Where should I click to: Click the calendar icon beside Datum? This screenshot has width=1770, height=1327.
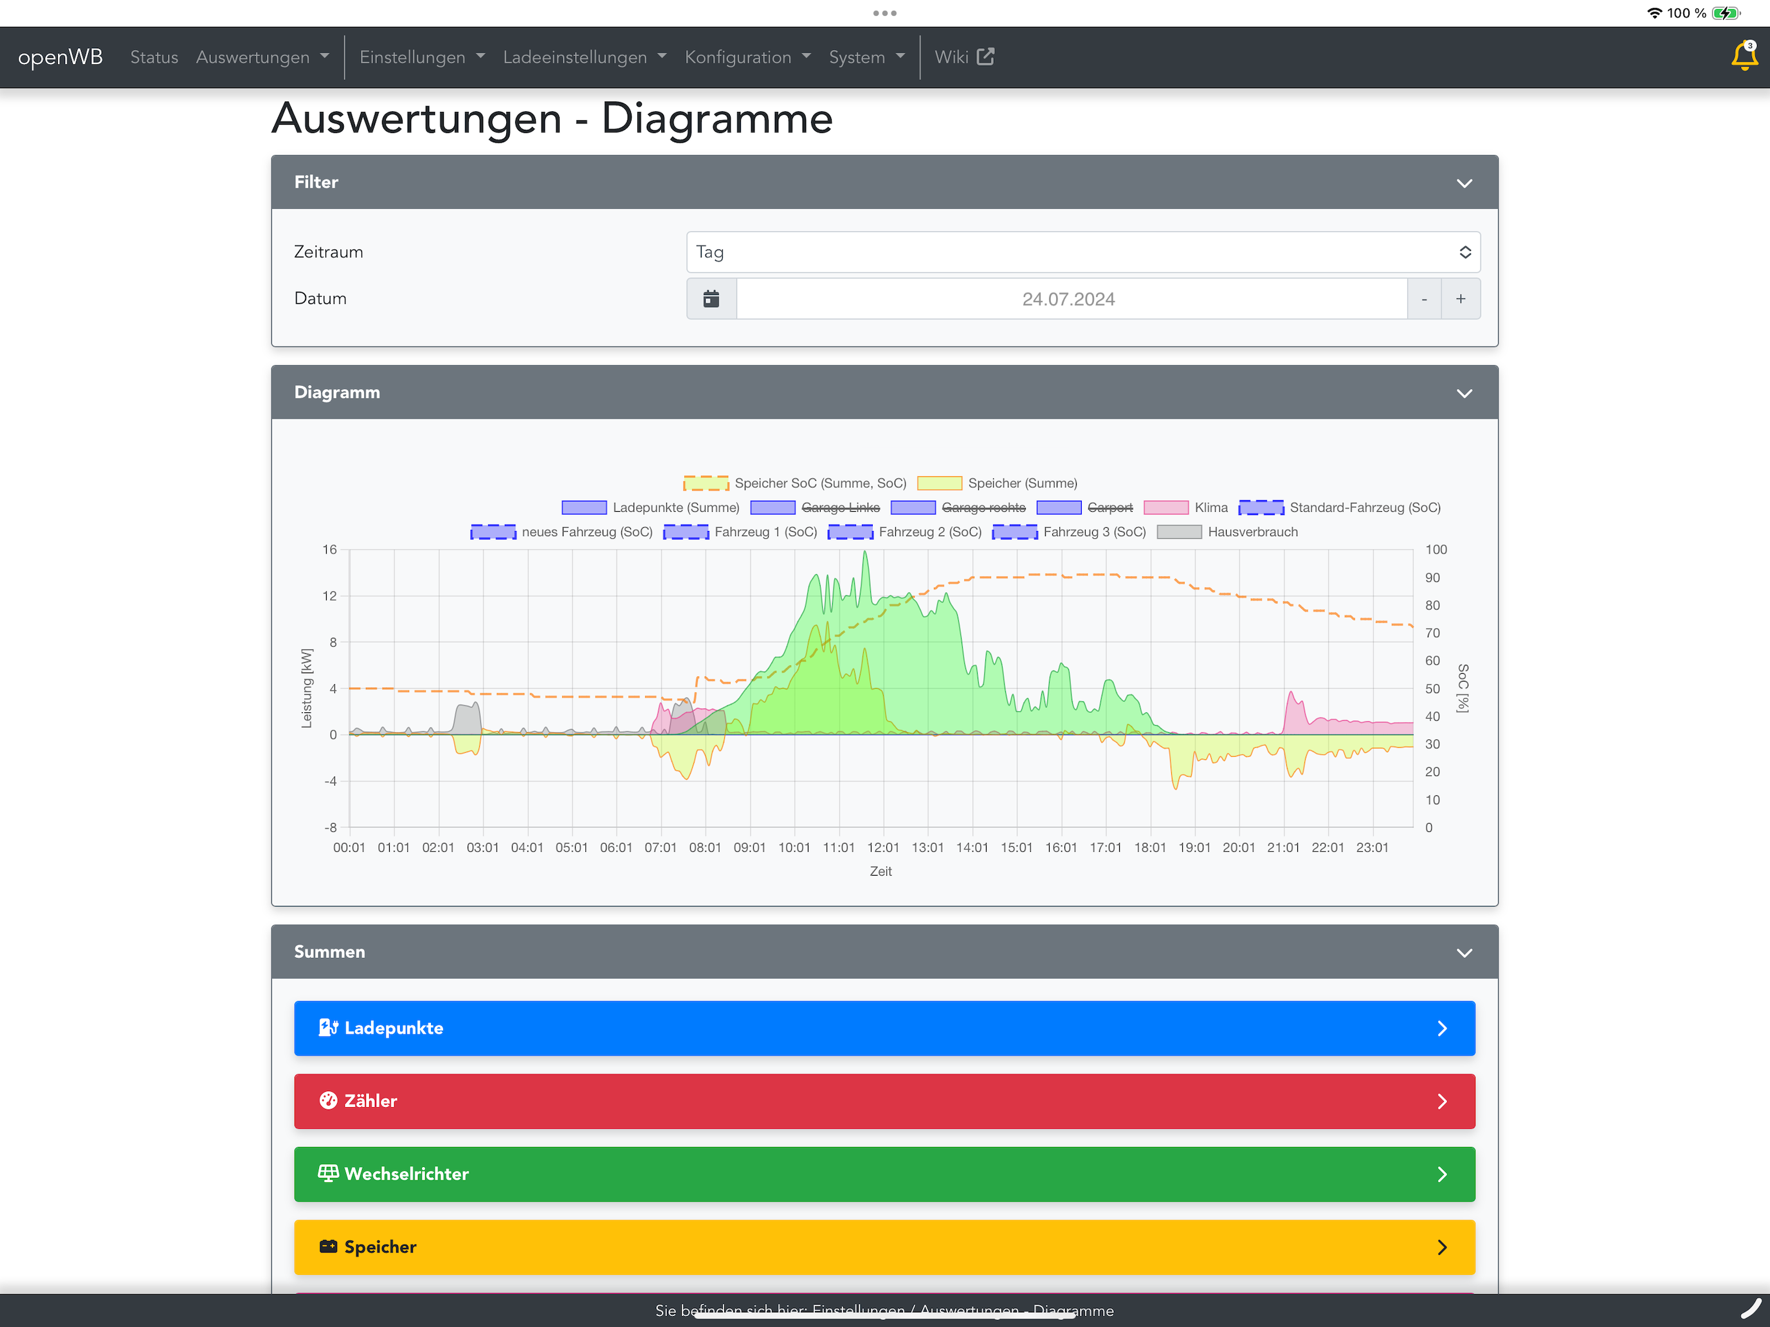point(711,298)
